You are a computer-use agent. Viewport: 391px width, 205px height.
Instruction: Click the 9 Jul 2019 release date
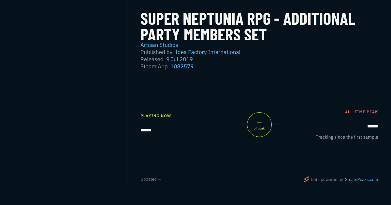click(180, 59)
